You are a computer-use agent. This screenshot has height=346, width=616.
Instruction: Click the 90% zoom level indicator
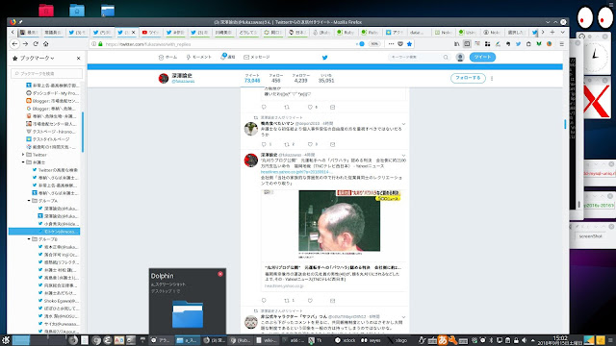click(x=374, y=44)
